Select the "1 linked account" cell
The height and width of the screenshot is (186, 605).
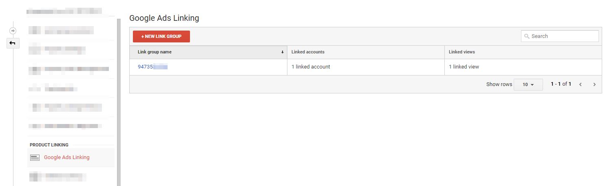click(311, 67)
